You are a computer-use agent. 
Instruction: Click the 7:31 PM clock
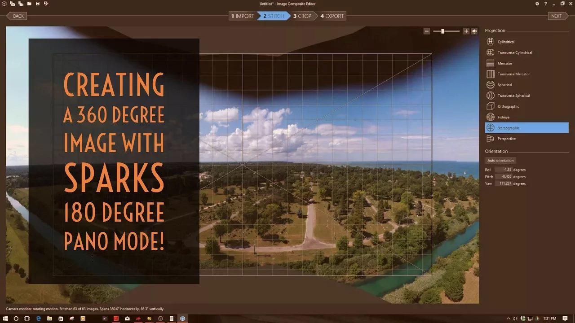click(x=550, y=319)
